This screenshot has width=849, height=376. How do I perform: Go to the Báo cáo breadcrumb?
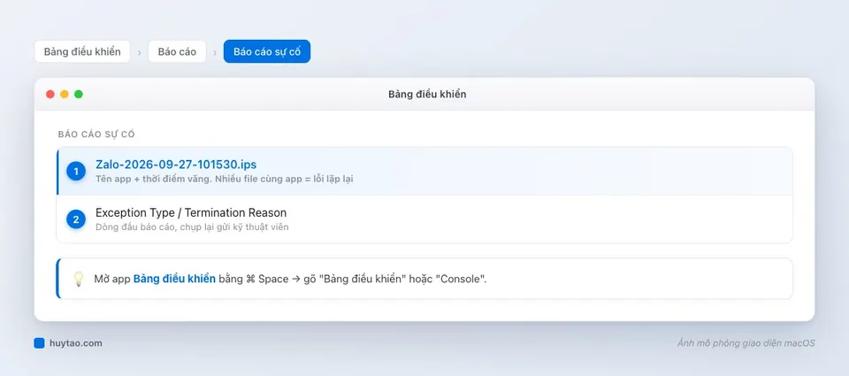tap(177, 51)
